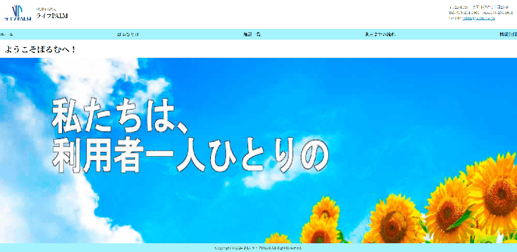517x252 pixels.
Task: Click the sunflower sky hero banner image
Action: pyautogui.click(x=259, y=151)
